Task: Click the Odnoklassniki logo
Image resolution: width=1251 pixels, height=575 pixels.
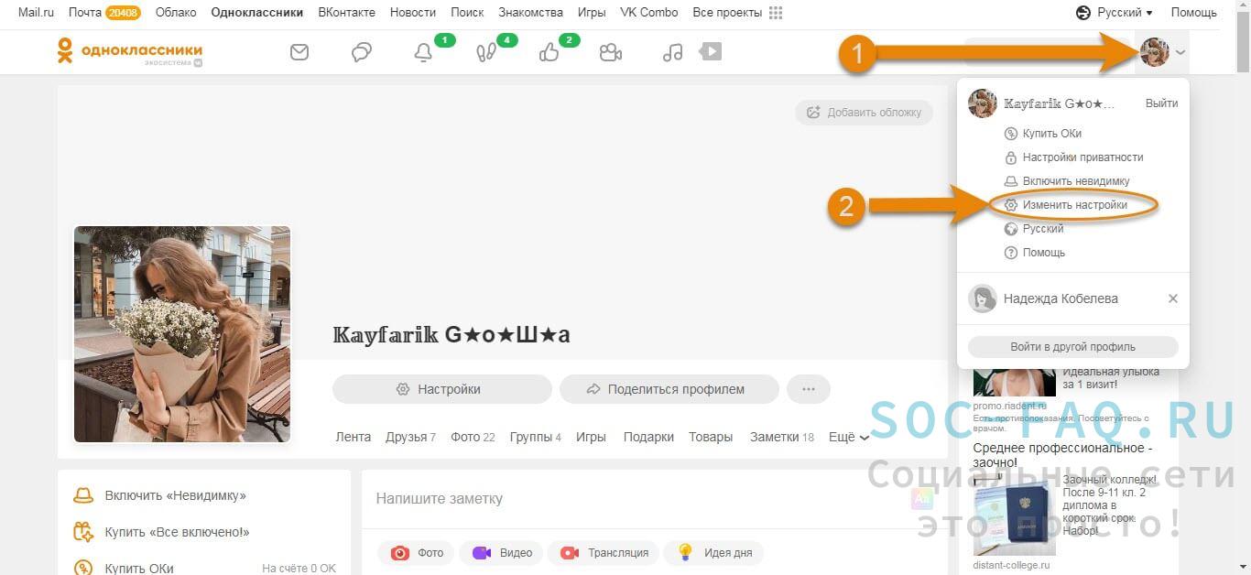Action: [x=129, y=52]
